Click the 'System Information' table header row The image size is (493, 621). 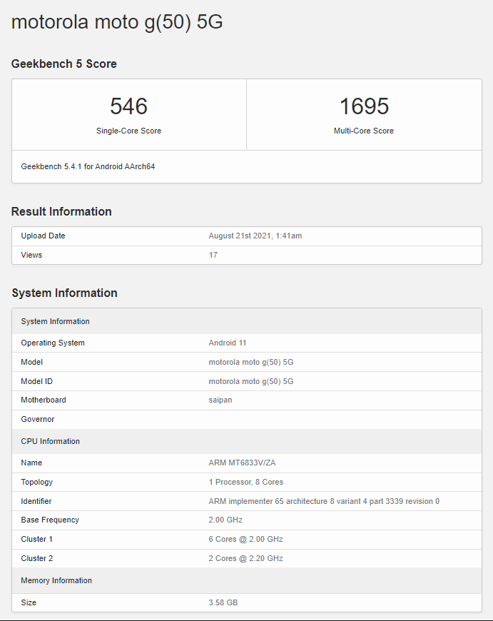[247, 321]
